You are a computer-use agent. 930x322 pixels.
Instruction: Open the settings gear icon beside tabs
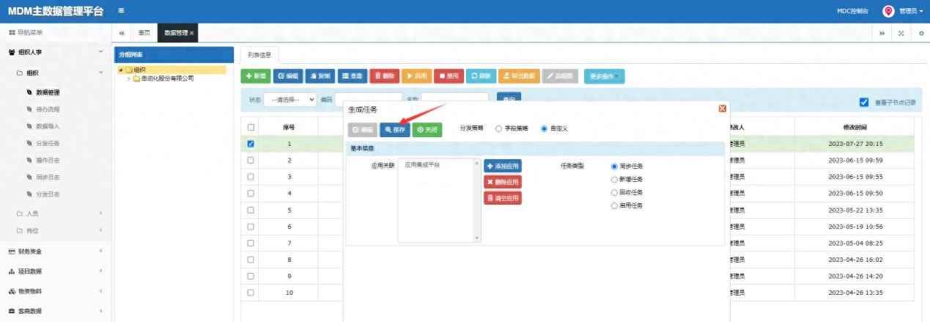(x=921, y=34)
